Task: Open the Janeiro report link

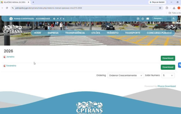Action: point(10,57)
